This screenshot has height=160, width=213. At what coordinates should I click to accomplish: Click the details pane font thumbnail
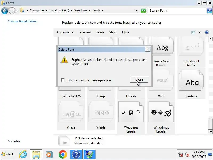[64, 141]
